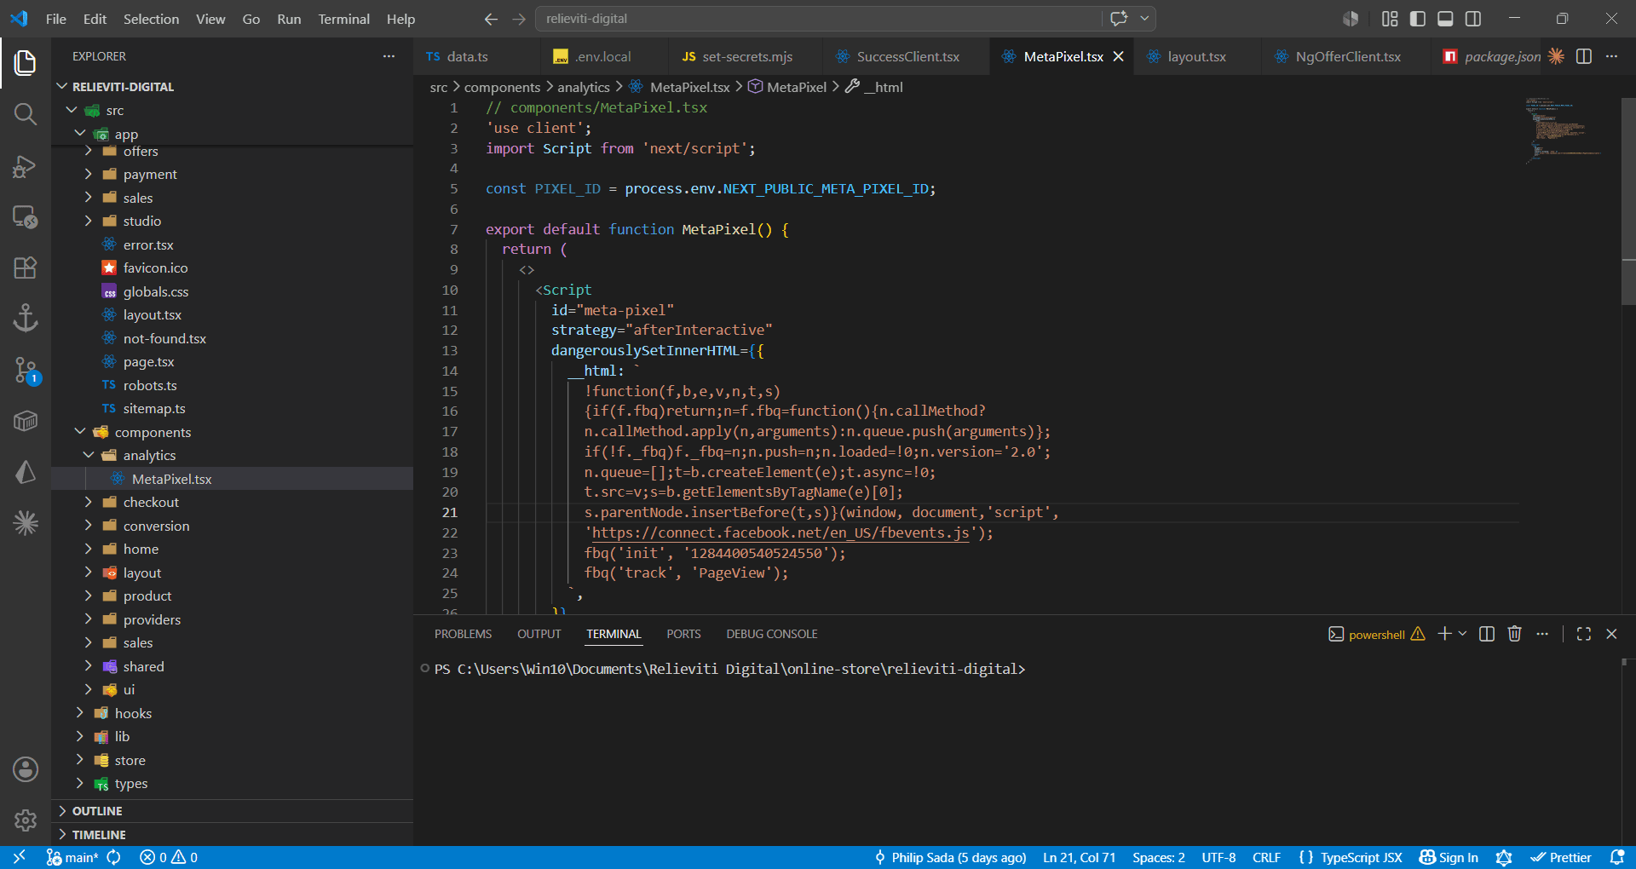Open chat dropdown arrow in title bar
Screen dimensions: 1636x869
click(1144, 19)
